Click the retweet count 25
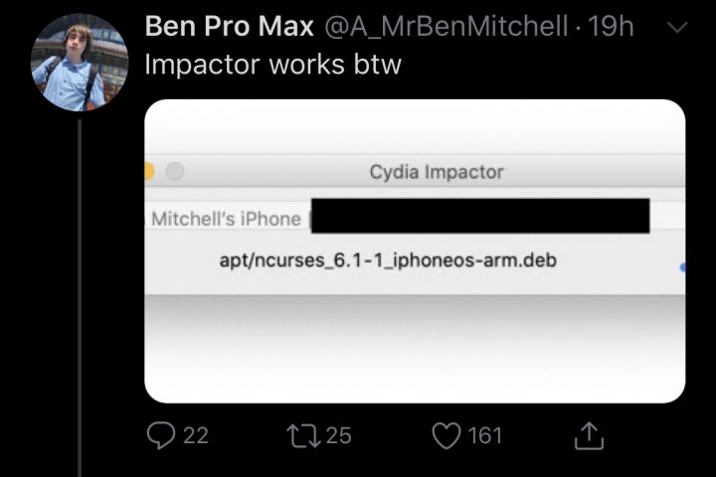 (338, 435)
